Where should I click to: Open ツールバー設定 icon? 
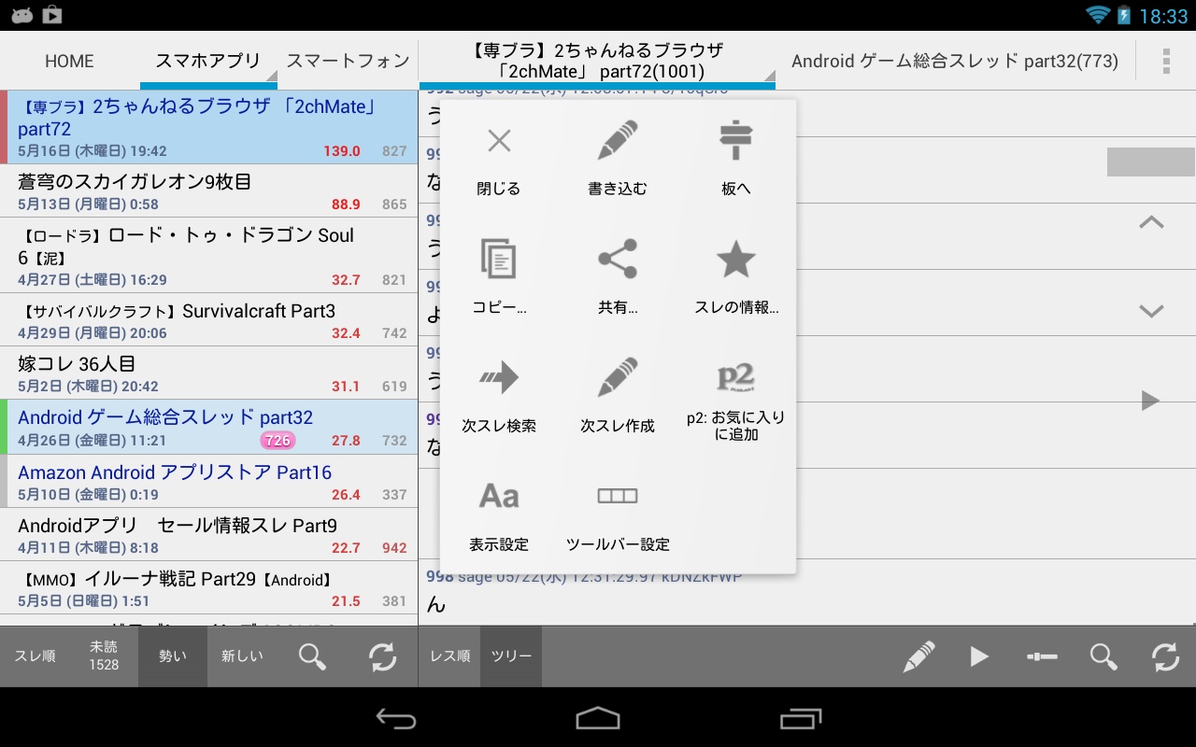[618, 496]
